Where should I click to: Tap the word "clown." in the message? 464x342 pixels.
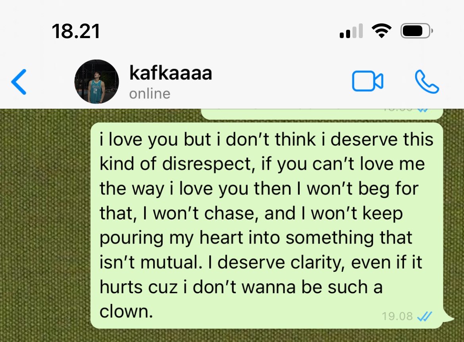coord(126,311)
